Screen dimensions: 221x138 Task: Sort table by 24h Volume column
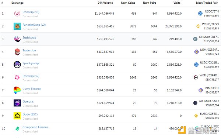point(105,3)
